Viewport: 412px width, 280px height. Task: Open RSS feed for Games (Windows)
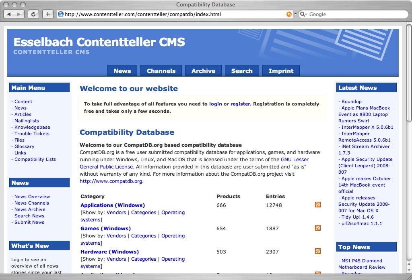pos(318,228)
